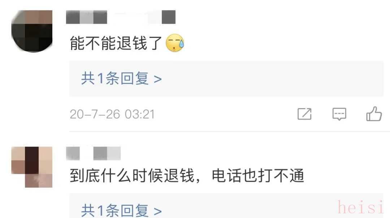
Task: Click the crying sweat emoji
Action: tap(175, 43)
